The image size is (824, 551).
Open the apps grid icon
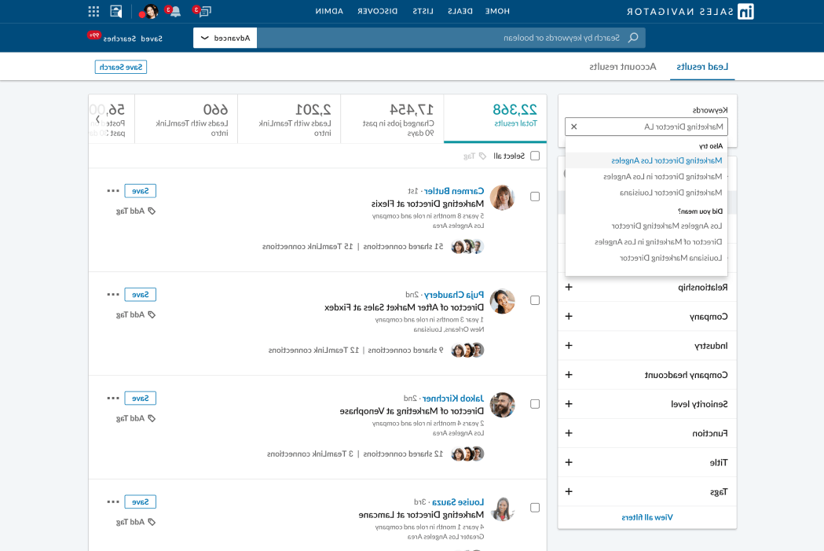tap(93, 12)
